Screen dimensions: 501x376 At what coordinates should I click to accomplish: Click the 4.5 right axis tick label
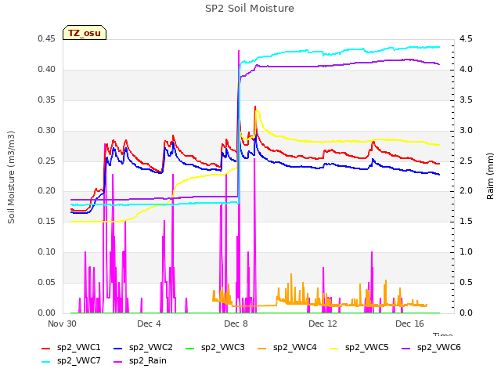[x=466, y=39]
